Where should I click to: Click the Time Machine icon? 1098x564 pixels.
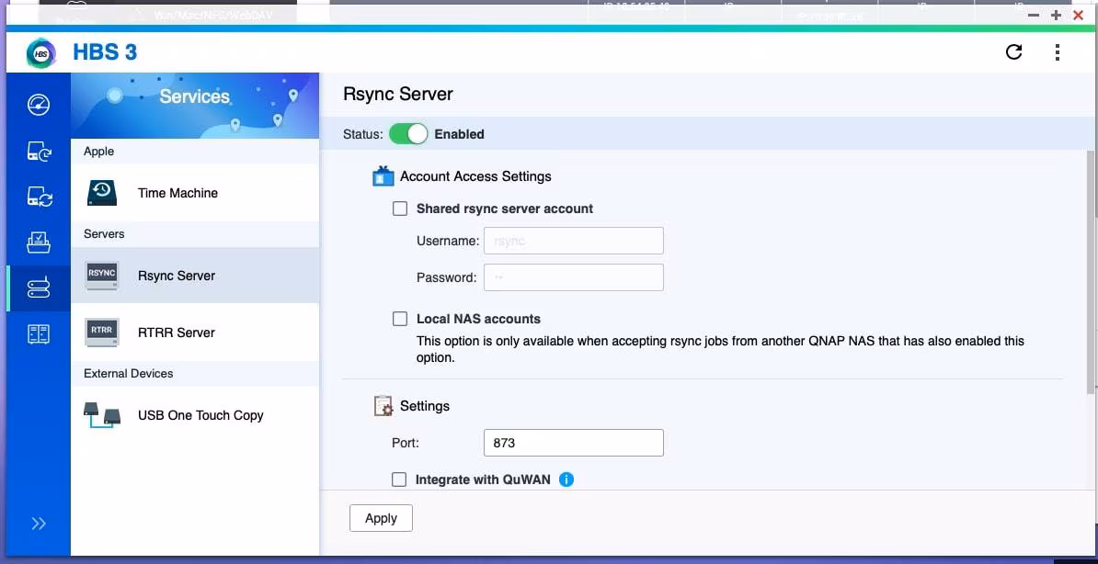[x=102, y=192]
